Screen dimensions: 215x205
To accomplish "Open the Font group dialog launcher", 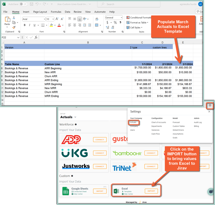I will click(64, 32).
